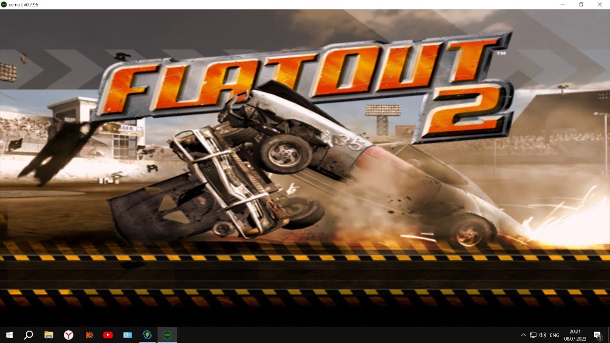Viewport: 610px width, 343px height.
Task: Open the volume control tray icon
Action: click(543, 335)
